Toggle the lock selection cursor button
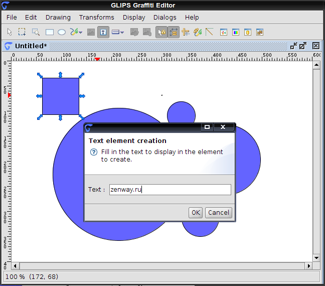 pos(161,32)
